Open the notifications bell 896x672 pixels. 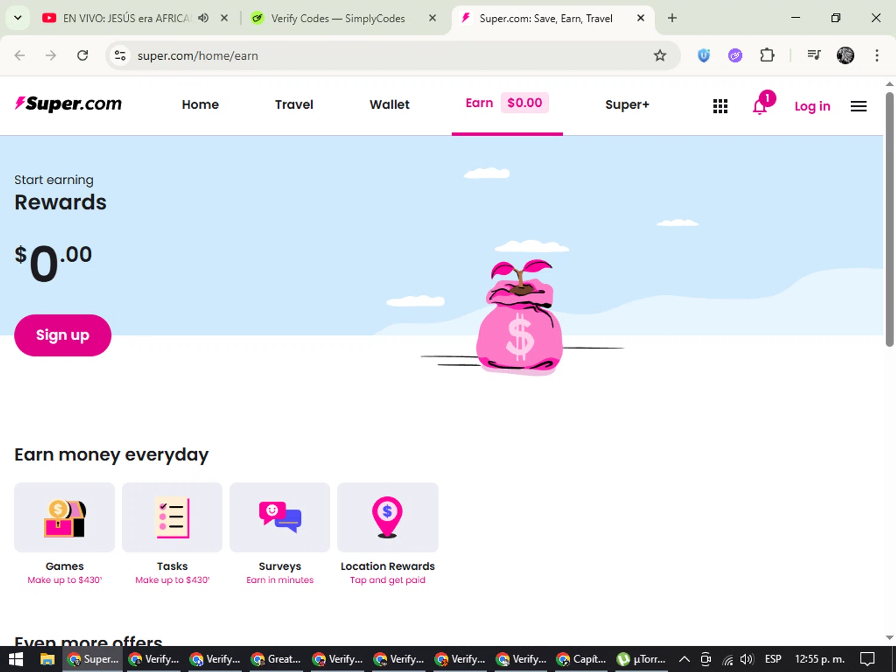760,106
